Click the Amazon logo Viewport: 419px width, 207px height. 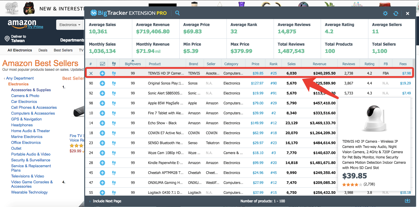[x=22, y=24]
